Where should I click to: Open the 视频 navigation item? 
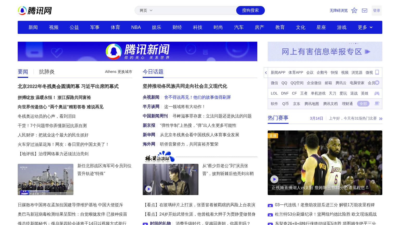point(54,27)
